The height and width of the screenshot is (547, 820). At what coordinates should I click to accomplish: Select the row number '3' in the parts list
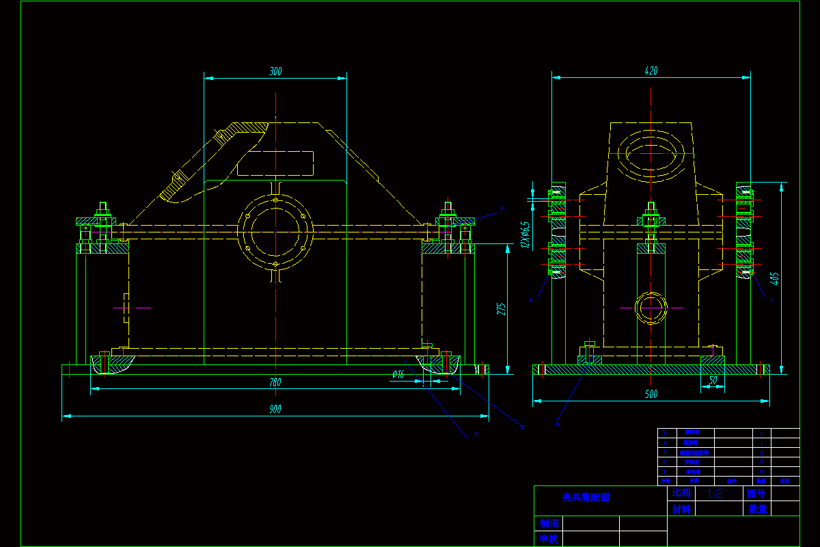(665, 452)
